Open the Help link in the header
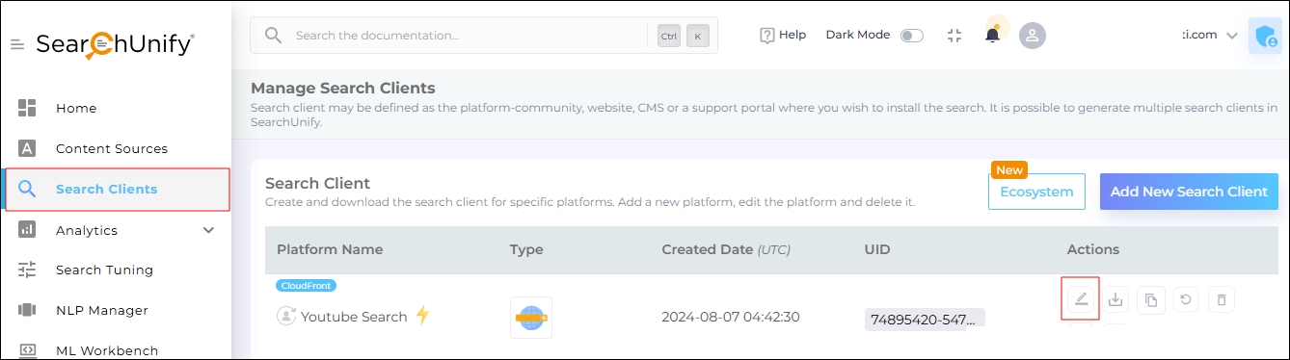The height and width of the screenshot is (360, 1290). 783,35
